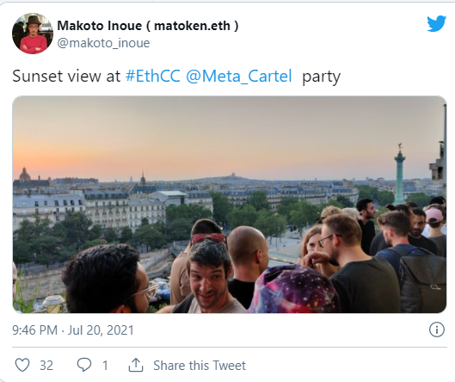Click the word "party" in the tweet
Screen dimensions: 455x382
click(321, 77)
